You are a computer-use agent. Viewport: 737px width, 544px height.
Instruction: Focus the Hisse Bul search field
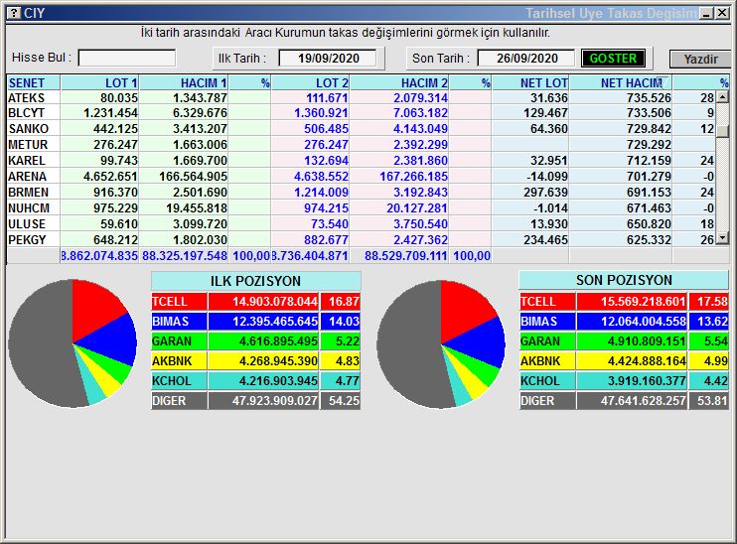click(127, 58)
